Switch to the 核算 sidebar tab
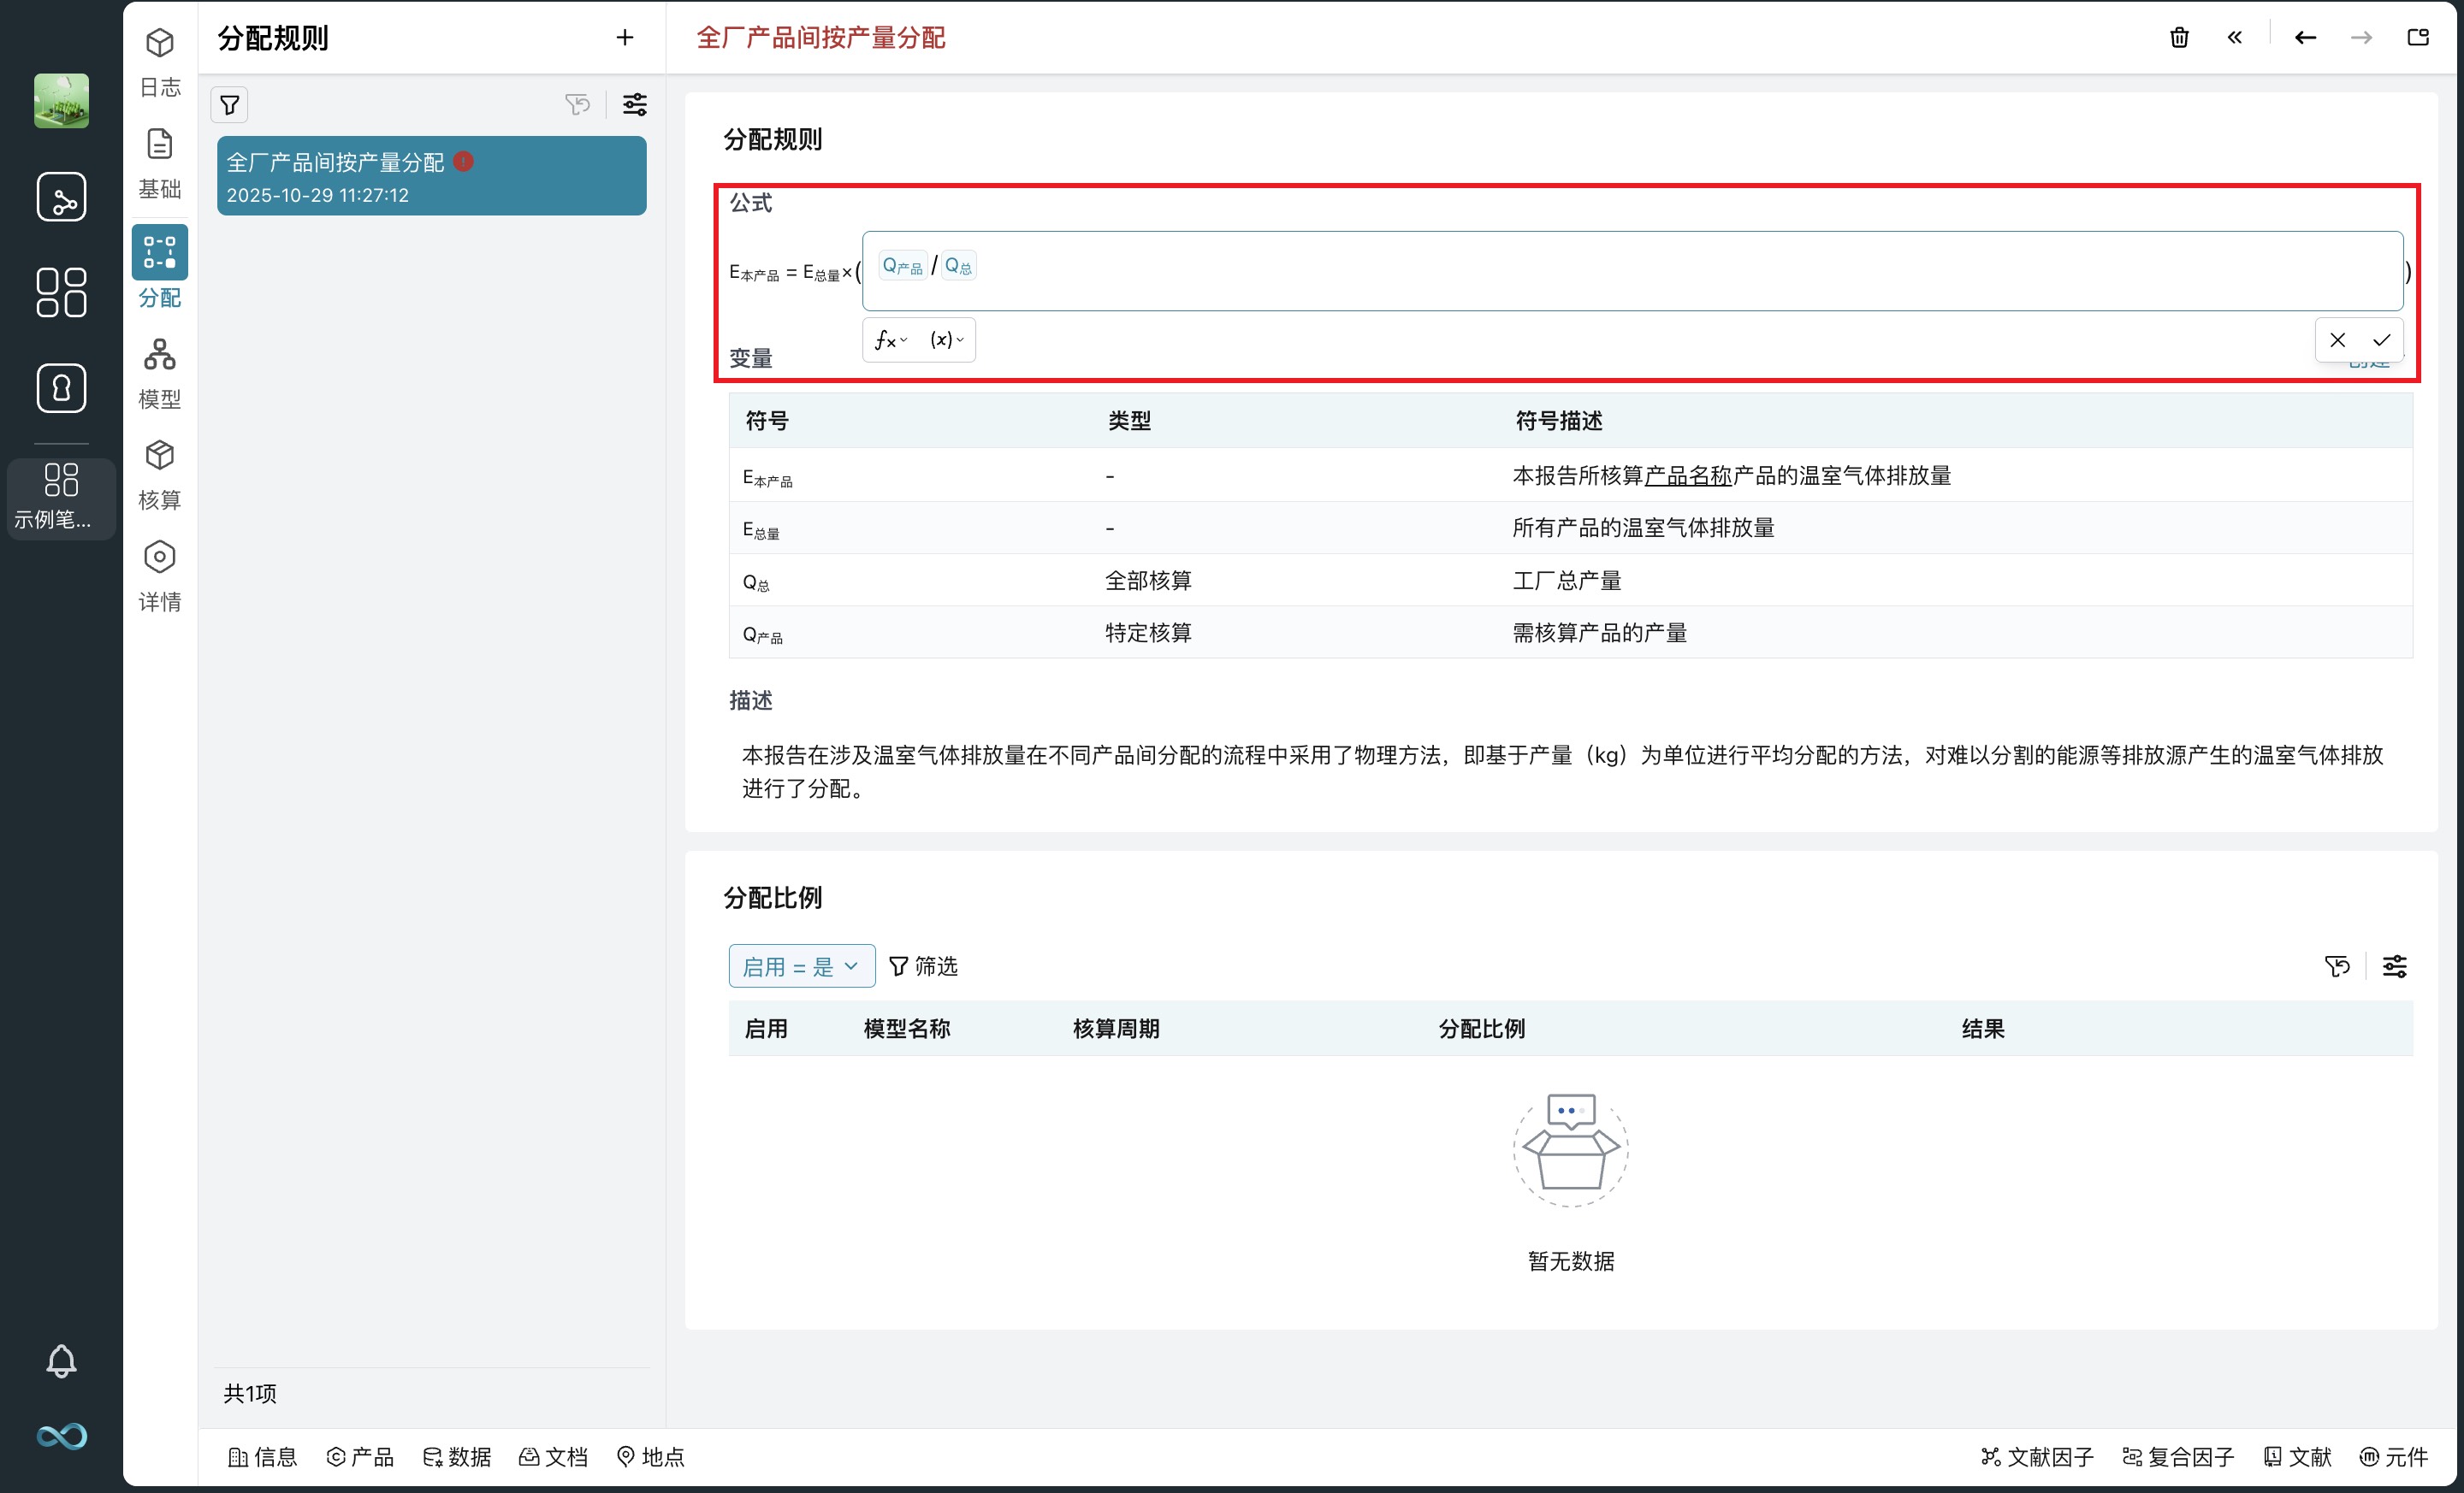Viewport: 2464px width, 1493px height. [x=159, y=475]
